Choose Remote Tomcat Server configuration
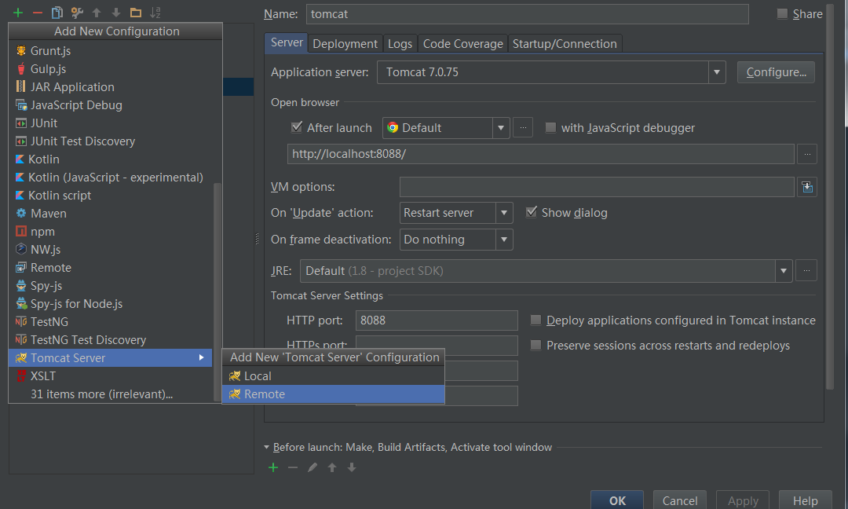This screenshot has height=509, width=848. 333,394
